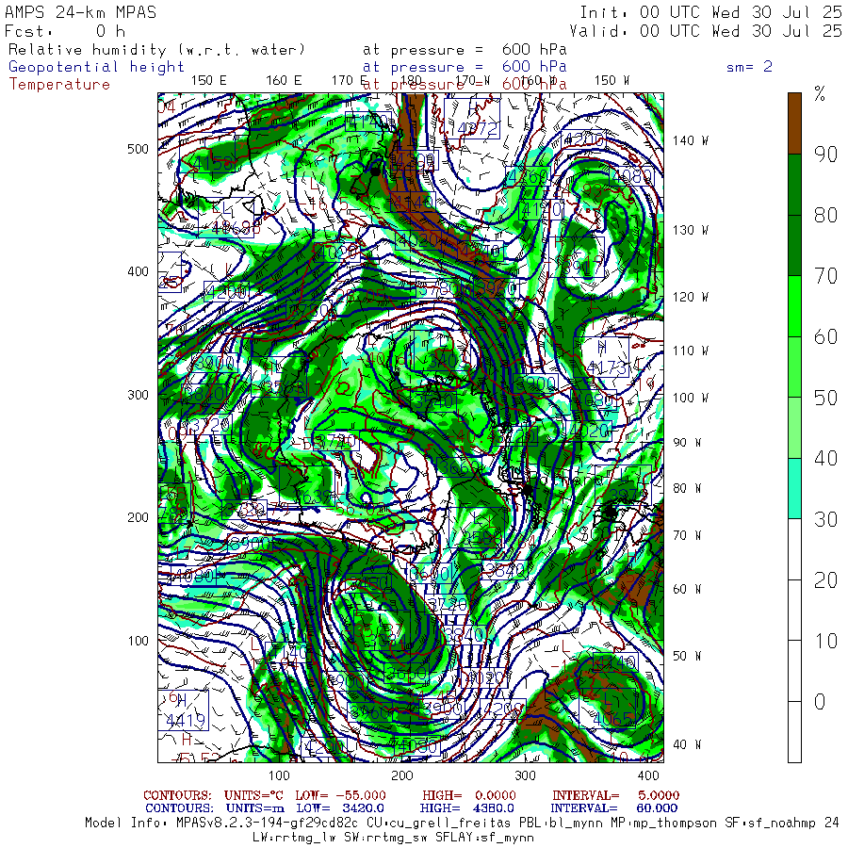Click the '50 W' longitude label

pos(687,656)
